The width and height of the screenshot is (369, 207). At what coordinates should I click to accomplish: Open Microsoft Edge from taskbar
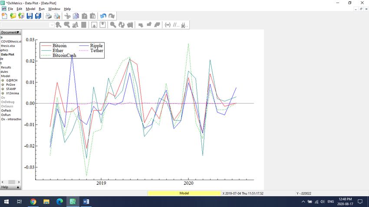click(x=59, y=202)
